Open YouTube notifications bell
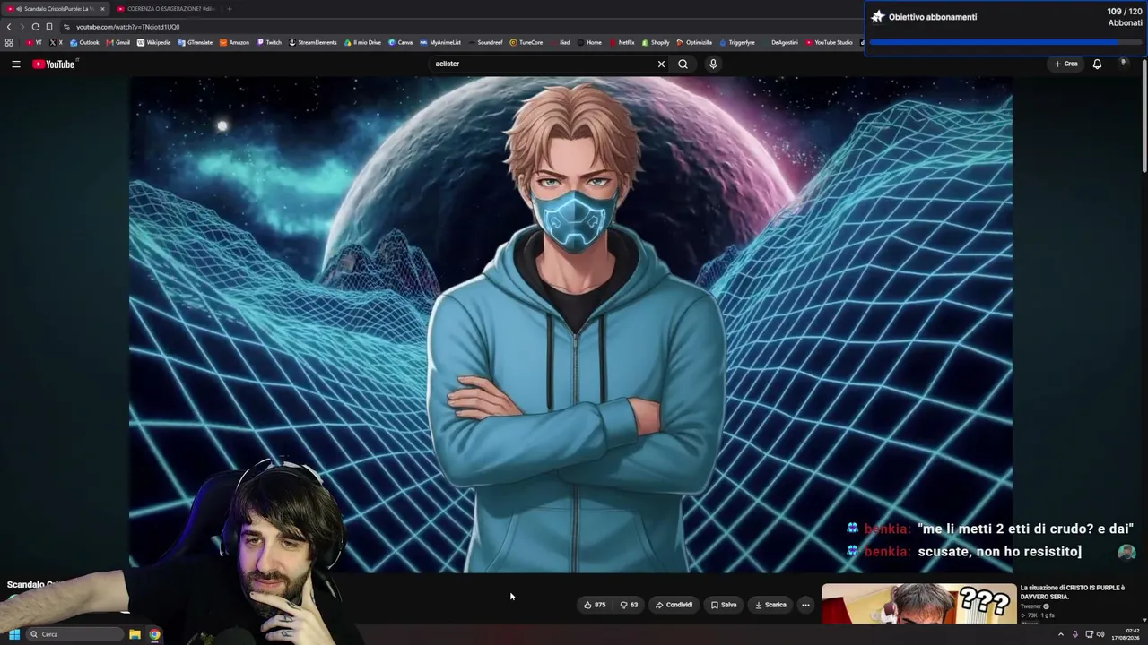 (1097, 64)
